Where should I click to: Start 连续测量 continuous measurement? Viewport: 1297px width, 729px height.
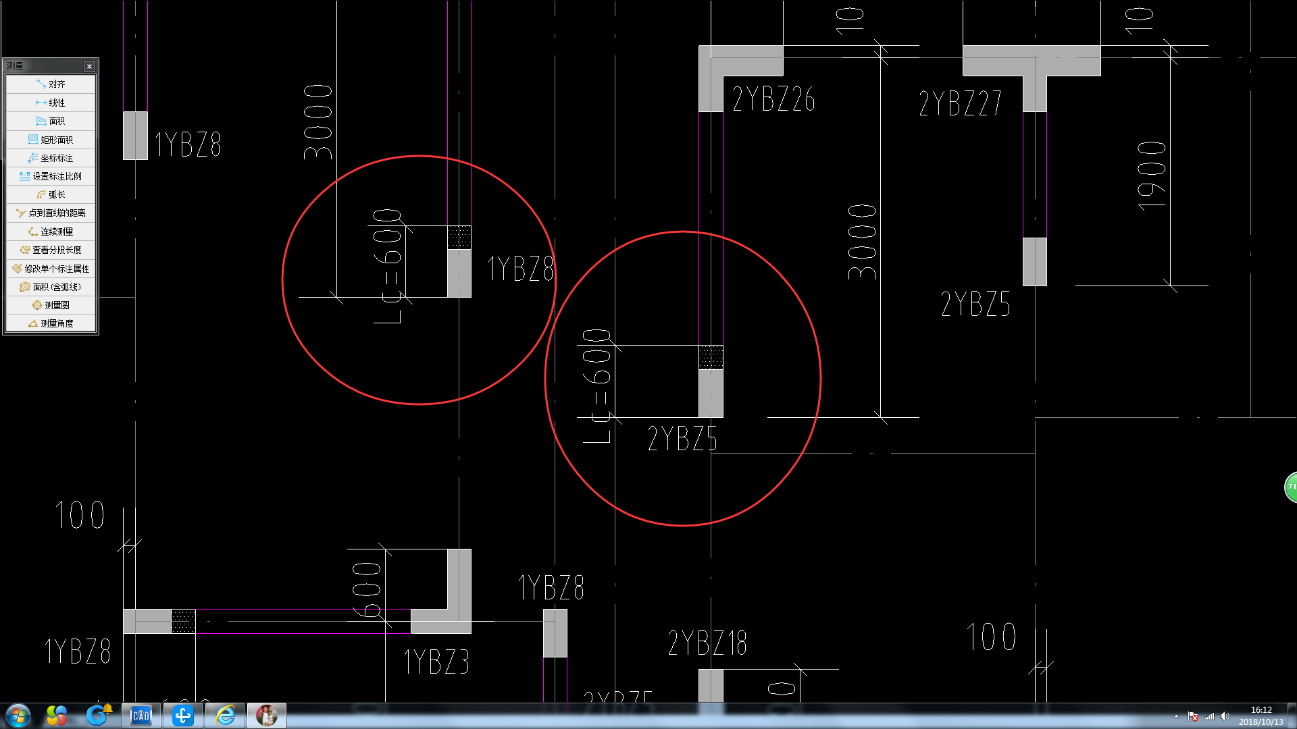[51, 232]
